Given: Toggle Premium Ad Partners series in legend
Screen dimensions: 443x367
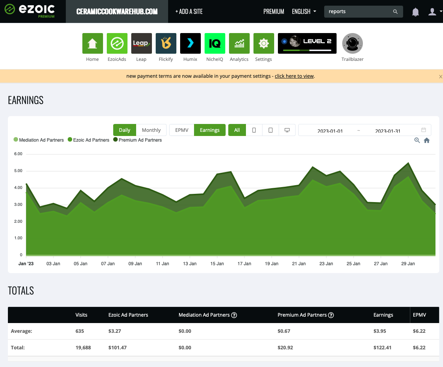Looking at the screenshot, I should point(137,140).
